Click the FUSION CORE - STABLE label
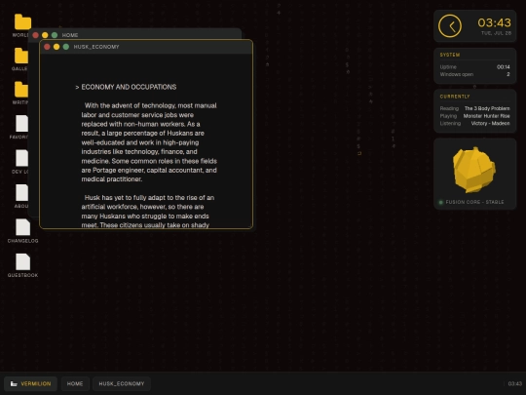 [474, 202]
